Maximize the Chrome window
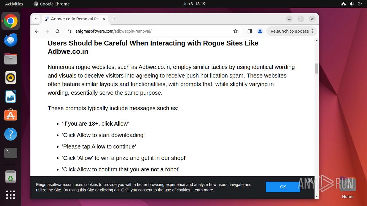This screenshot has width=367, height=206. pos(301,19)
